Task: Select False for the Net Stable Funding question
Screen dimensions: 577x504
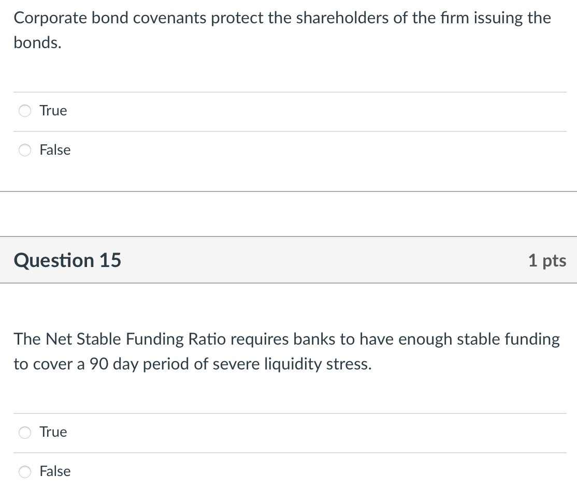Action: coord(24,471)
